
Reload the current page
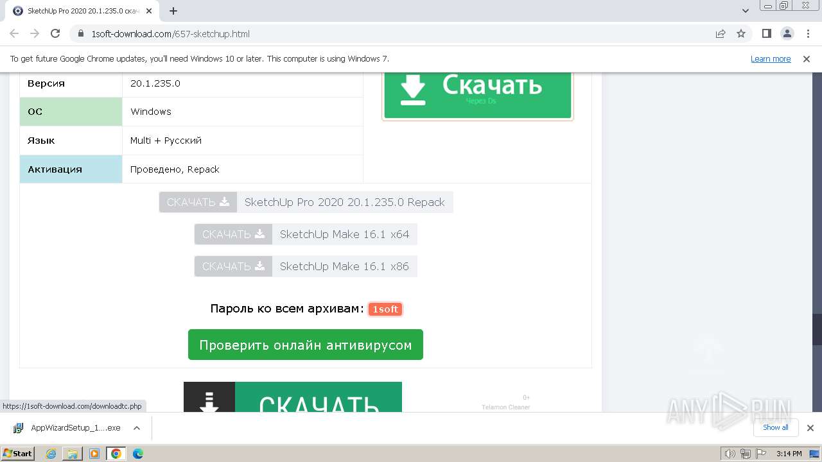tap(55, 34)
